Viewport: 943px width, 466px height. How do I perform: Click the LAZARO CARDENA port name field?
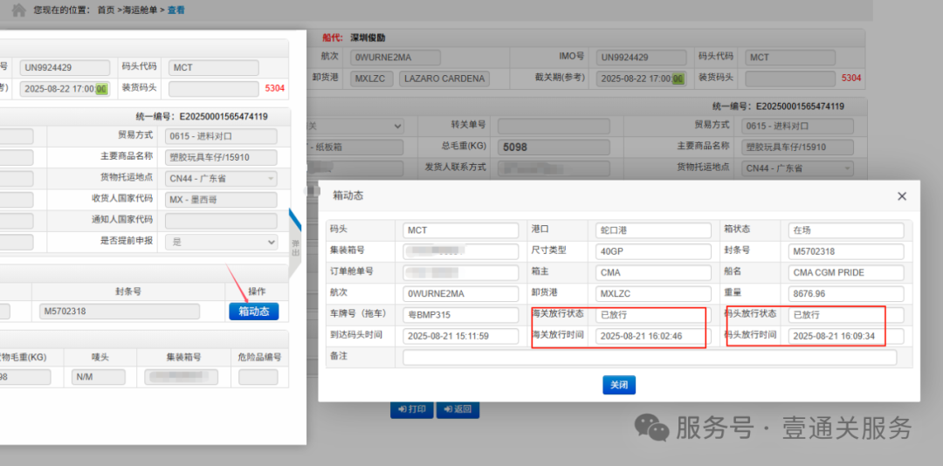pos(444,79)
